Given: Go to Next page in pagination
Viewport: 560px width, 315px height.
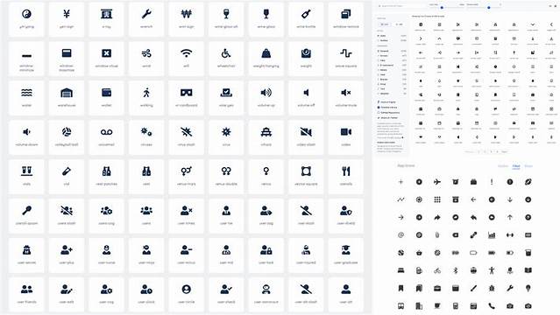Looking at the screenshot, I should click(504, 151).
